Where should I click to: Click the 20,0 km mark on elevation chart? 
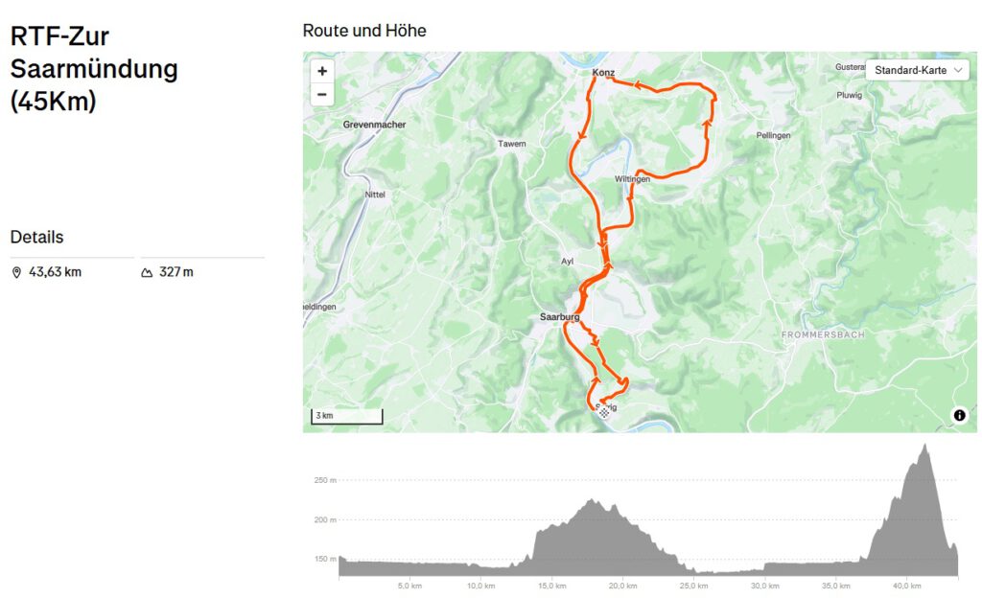pyautogui.click(x=622, y=586)
